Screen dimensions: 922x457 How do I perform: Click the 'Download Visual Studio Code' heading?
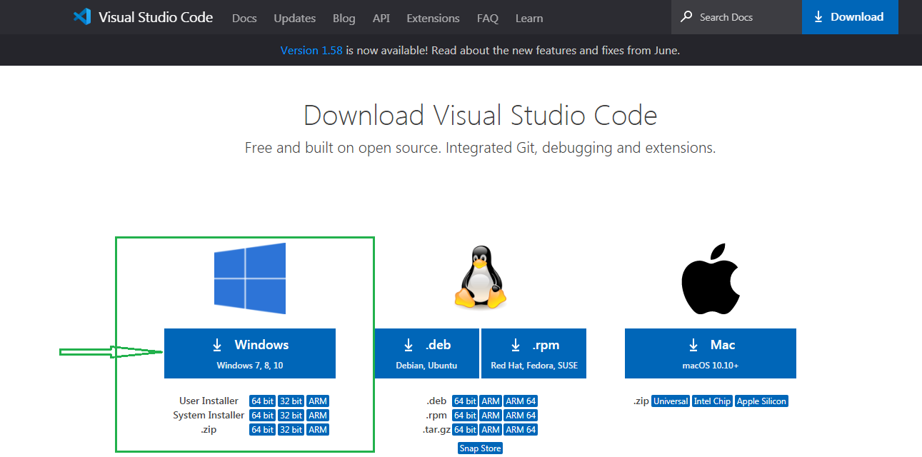tap(481, 116)
